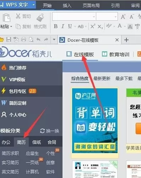Toggle underline formatting

click(70, 26)
